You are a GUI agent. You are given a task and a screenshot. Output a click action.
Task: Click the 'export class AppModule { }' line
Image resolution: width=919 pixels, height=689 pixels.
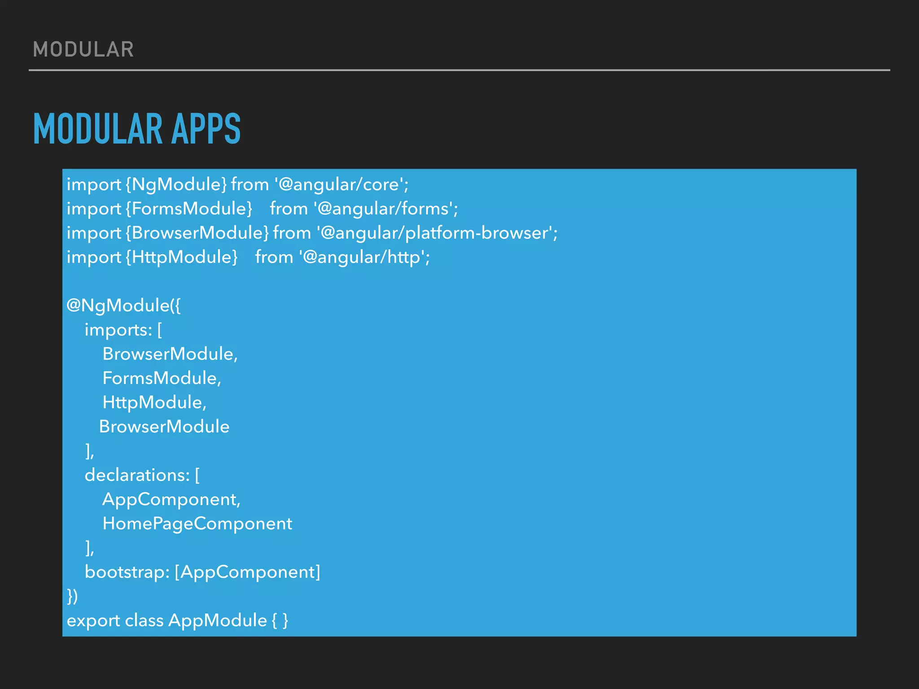click(177, 621)
